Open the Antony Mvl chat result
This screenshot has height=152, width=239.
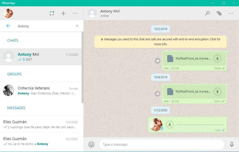tap(41, 57)
